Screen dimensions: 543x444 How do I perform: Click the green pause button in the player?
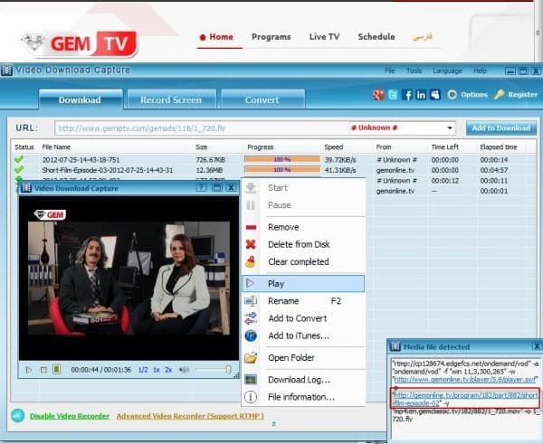tap(56, 369)
